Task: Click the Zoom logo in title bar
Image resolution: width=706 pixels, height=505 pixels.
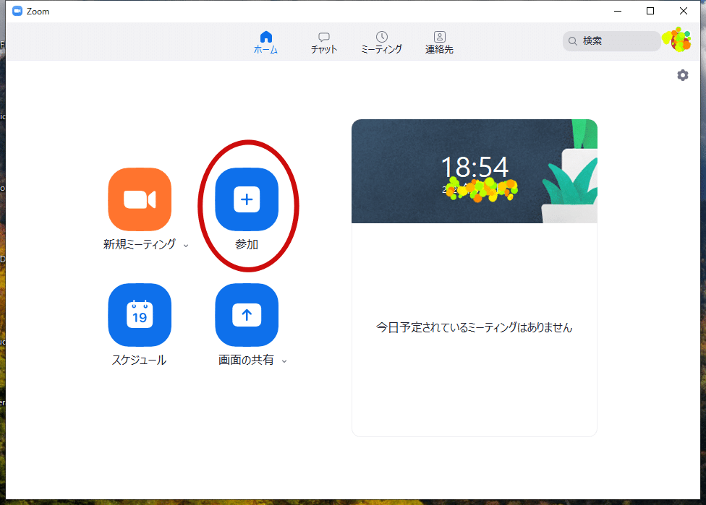Action: click(17, 11)
